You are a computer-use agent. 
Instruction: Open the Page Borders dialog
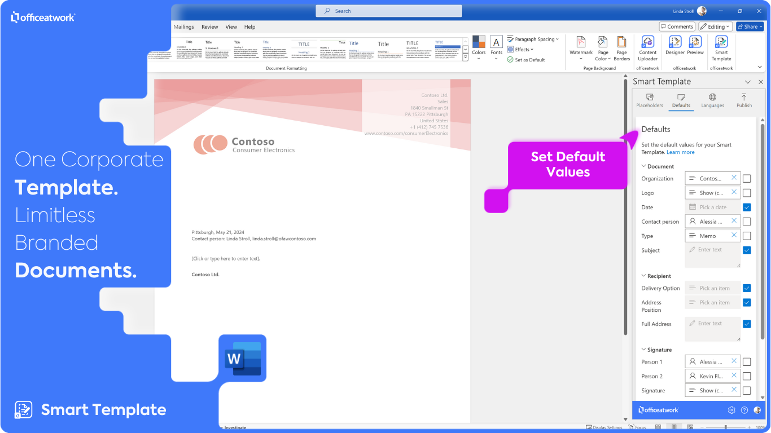click(x=621, y=48)
